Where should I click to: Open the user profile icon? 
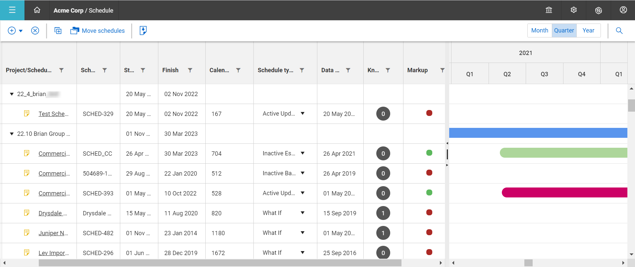[x=623, y=10]
